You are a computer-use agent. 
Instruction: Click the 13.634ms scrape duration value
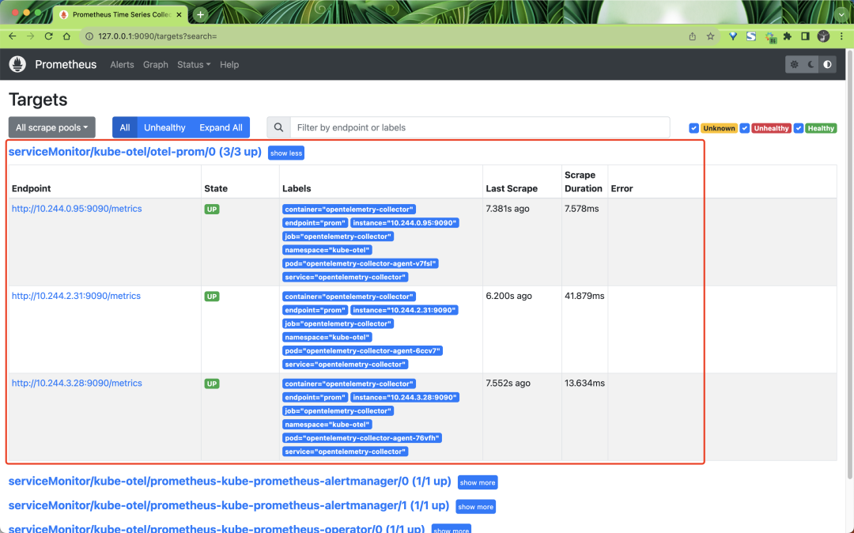pyautogui.click(x=584, y=383)
